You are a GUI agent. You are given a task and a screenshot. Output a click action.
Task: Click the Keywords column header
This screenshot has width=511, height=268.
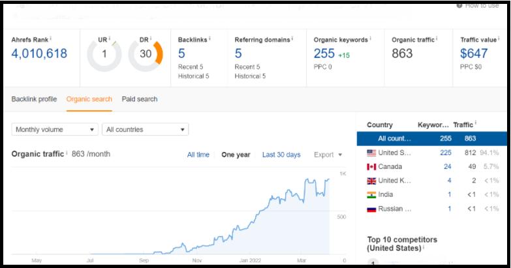click(x=433, y=125)
